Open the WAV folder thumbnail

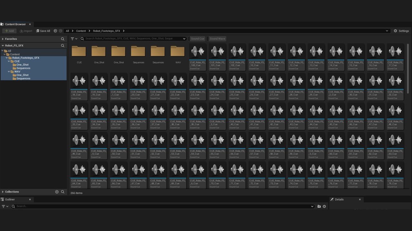[178, 54]
